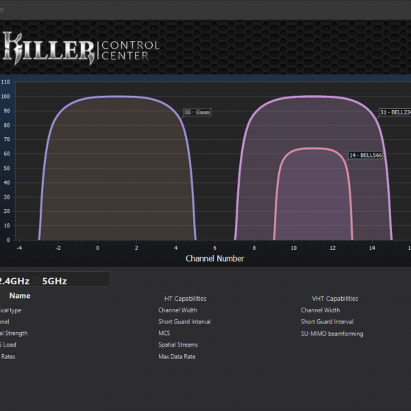Click HT Short Guard Interval label

184,322
